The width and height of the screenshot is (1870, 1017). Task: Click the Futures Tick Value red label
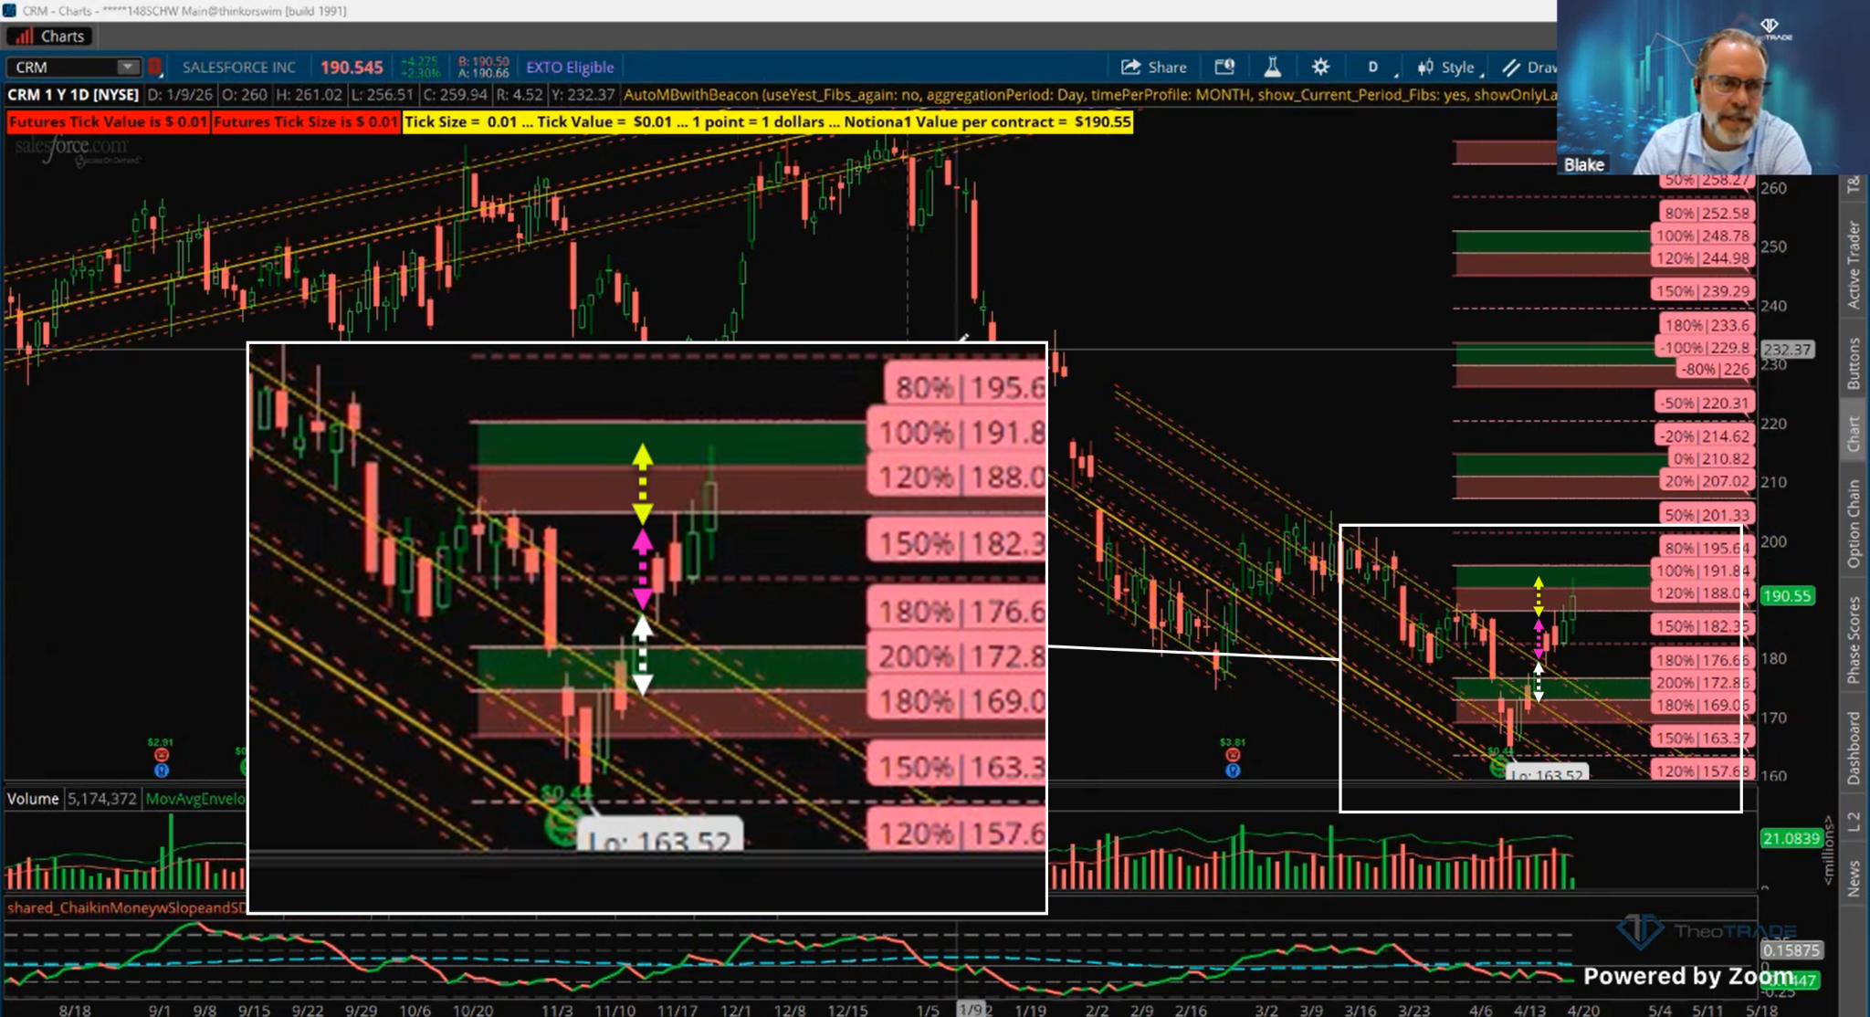[108, 121]
